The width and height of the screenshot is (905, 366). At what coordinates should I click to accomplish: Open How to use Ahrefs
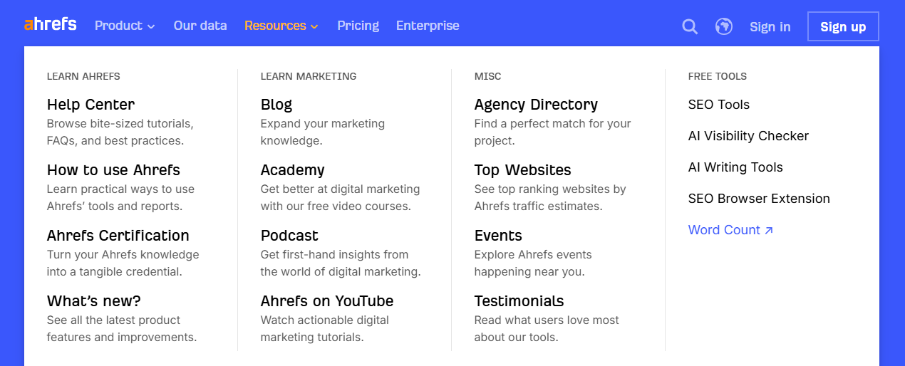point(113,170)
